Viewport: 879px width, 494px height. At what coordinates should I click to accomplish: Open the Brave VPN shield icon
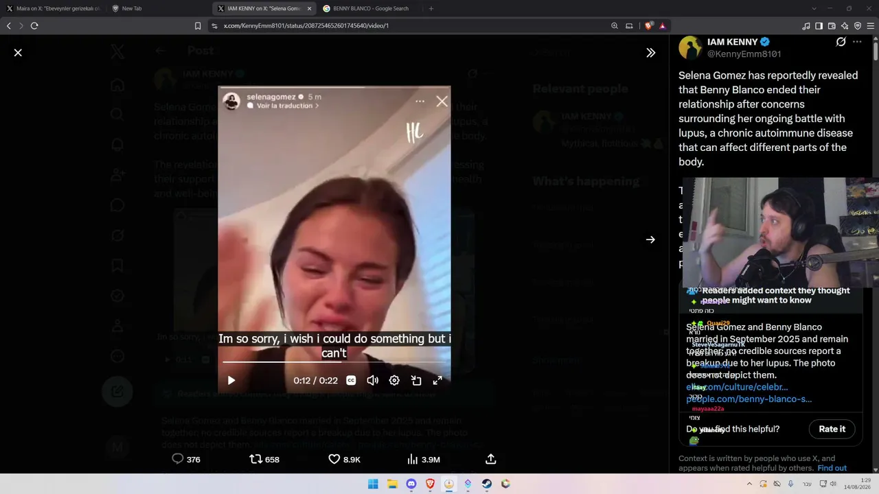pos(858,25)
